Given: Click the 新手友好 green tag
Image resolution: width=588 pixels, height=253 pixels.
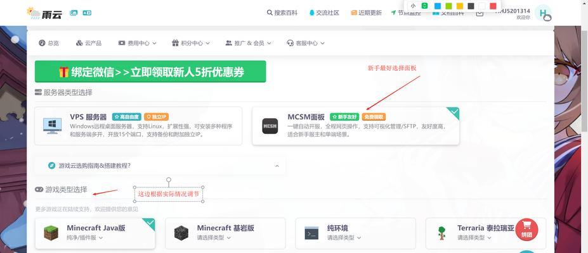Looking at the screenshot, I should click(x=344, y=117).
